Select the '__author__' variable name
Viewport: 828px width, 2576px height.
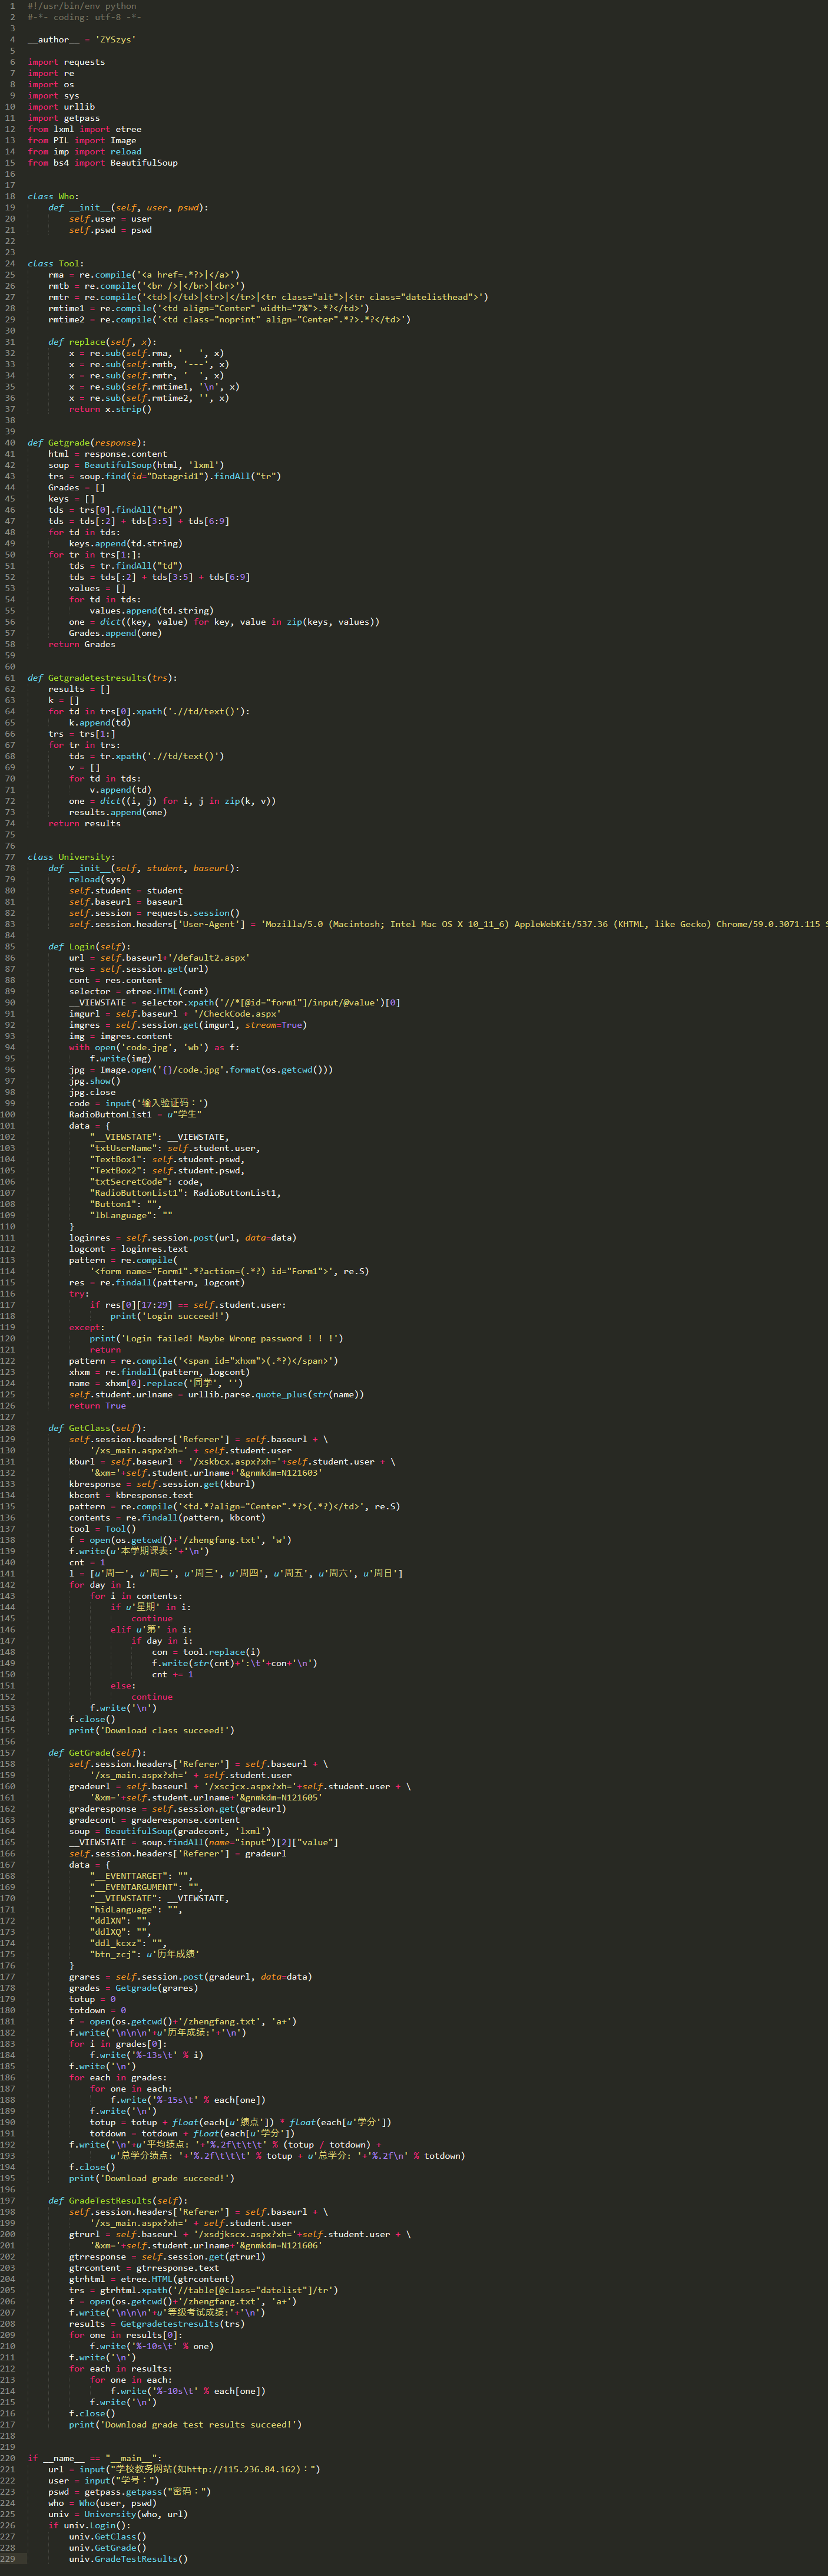coord(54,40)
